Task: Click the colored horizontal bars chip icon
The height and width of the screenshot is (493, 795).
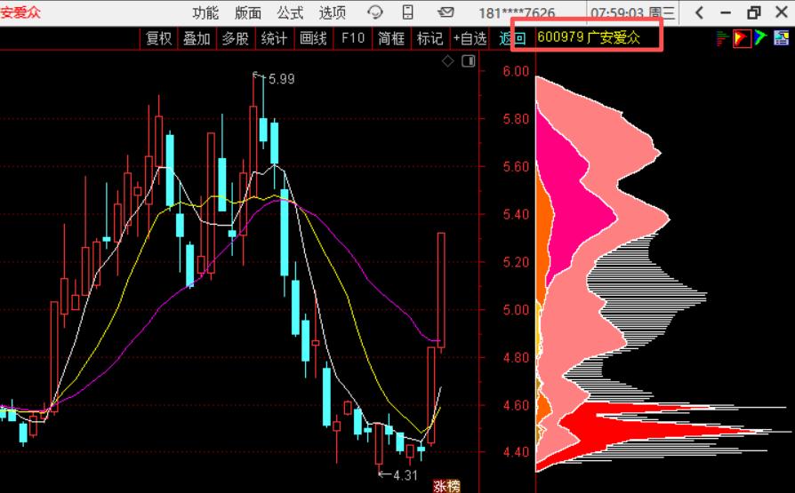Action: (722, 38)
